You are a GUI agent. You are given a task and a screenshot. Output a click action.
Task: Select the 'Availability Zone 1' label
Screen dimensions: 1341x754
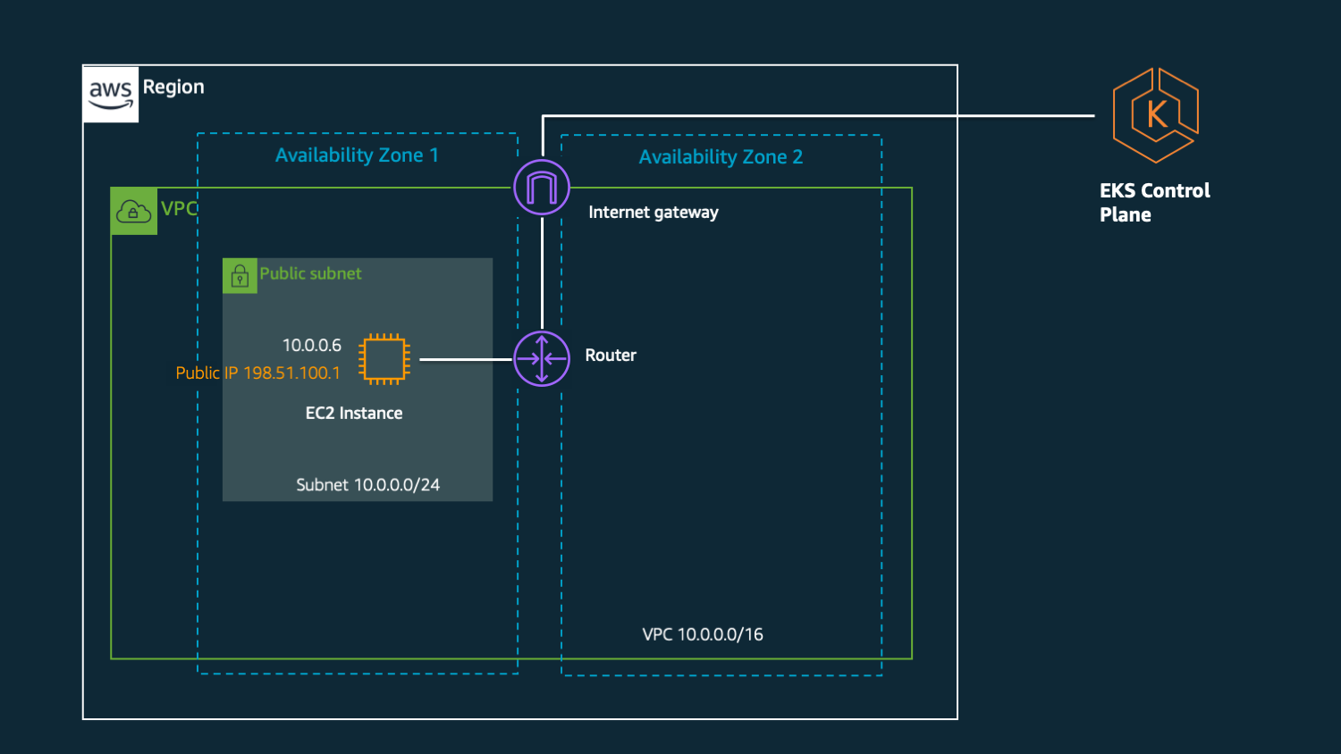click(x=357, y=155)
